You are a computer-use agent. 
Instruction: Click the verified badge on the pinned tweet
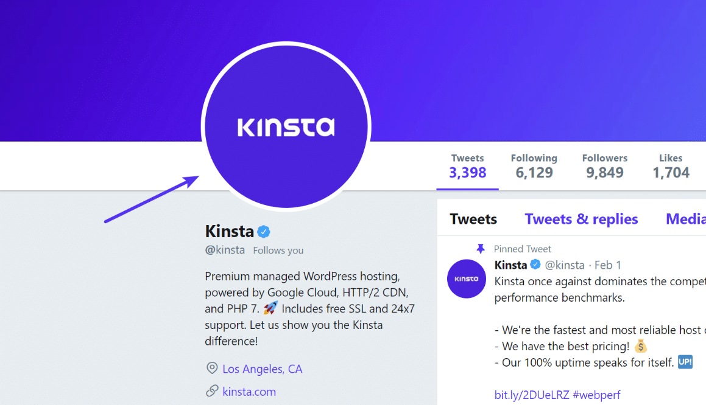tap(535, 265)
